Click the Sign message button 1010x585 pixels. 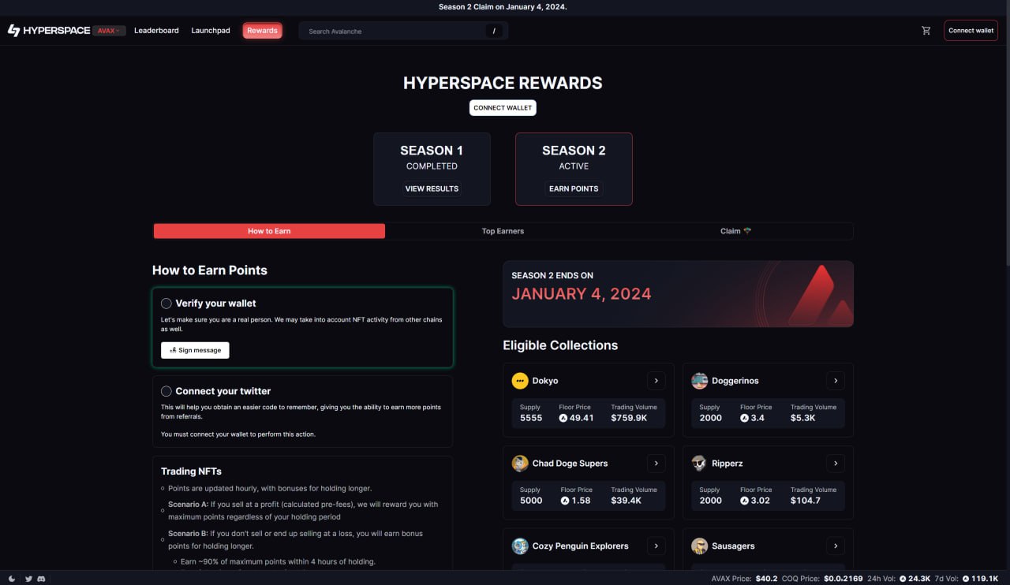coord(195,350)
